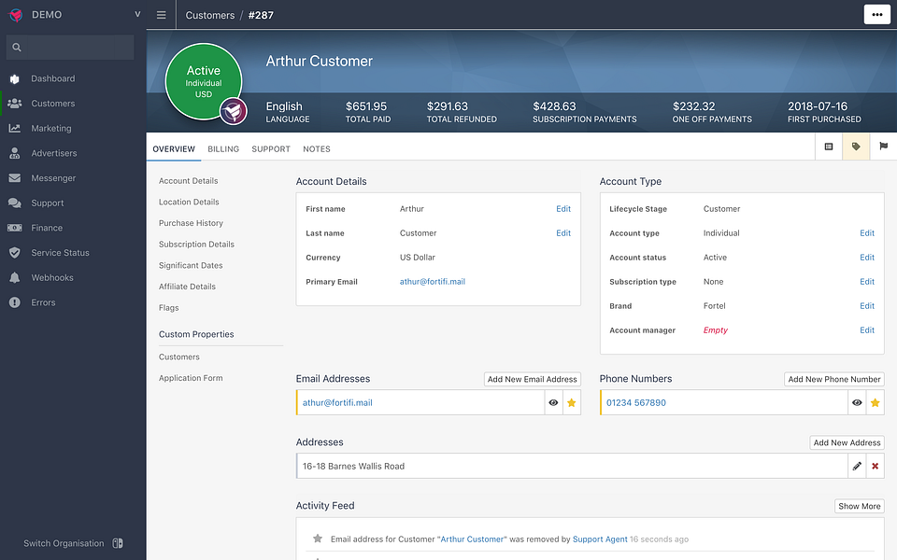This screenshot has height=560, width=897.
Task: Open the Advertisers sidebar icon
Action: pos(15,153)
